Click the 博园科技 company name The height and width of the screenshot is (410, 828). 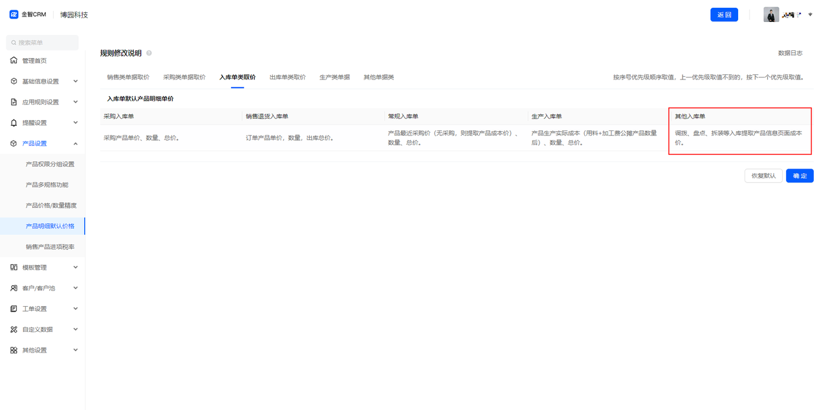74,14
